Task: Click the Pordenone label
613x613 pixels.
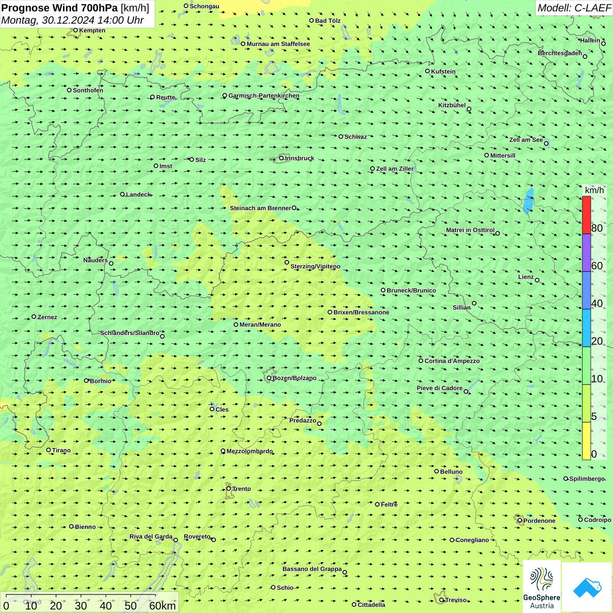Action: 539,521
